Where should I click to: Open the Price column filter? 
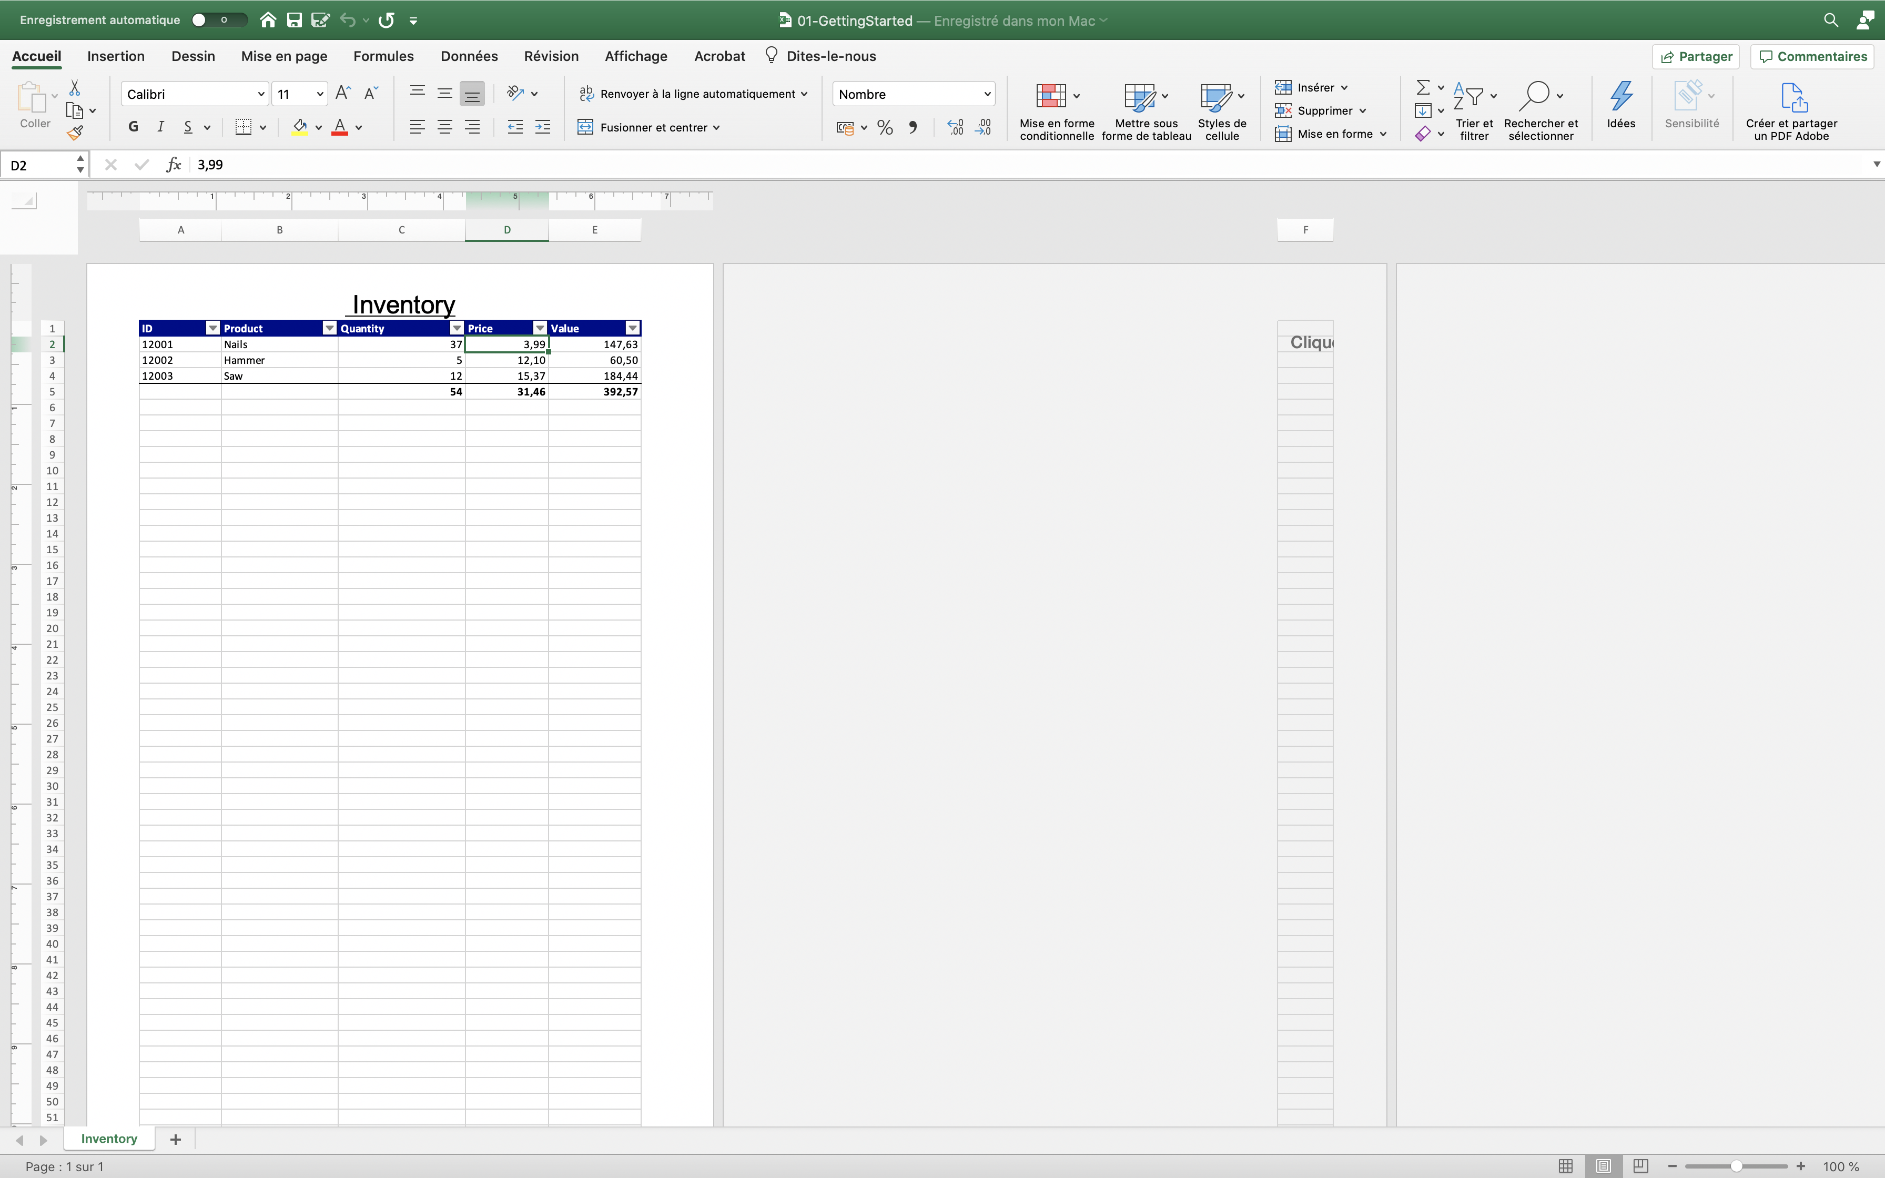pos(539,327)
